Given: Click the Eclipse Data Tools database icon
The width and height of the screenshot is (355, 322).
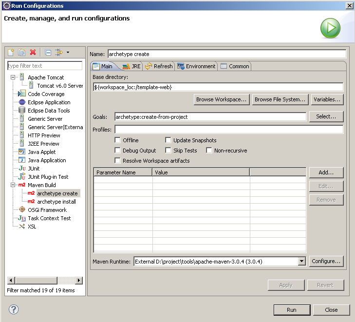Looking at the screenshot, I should click(22, 110).
